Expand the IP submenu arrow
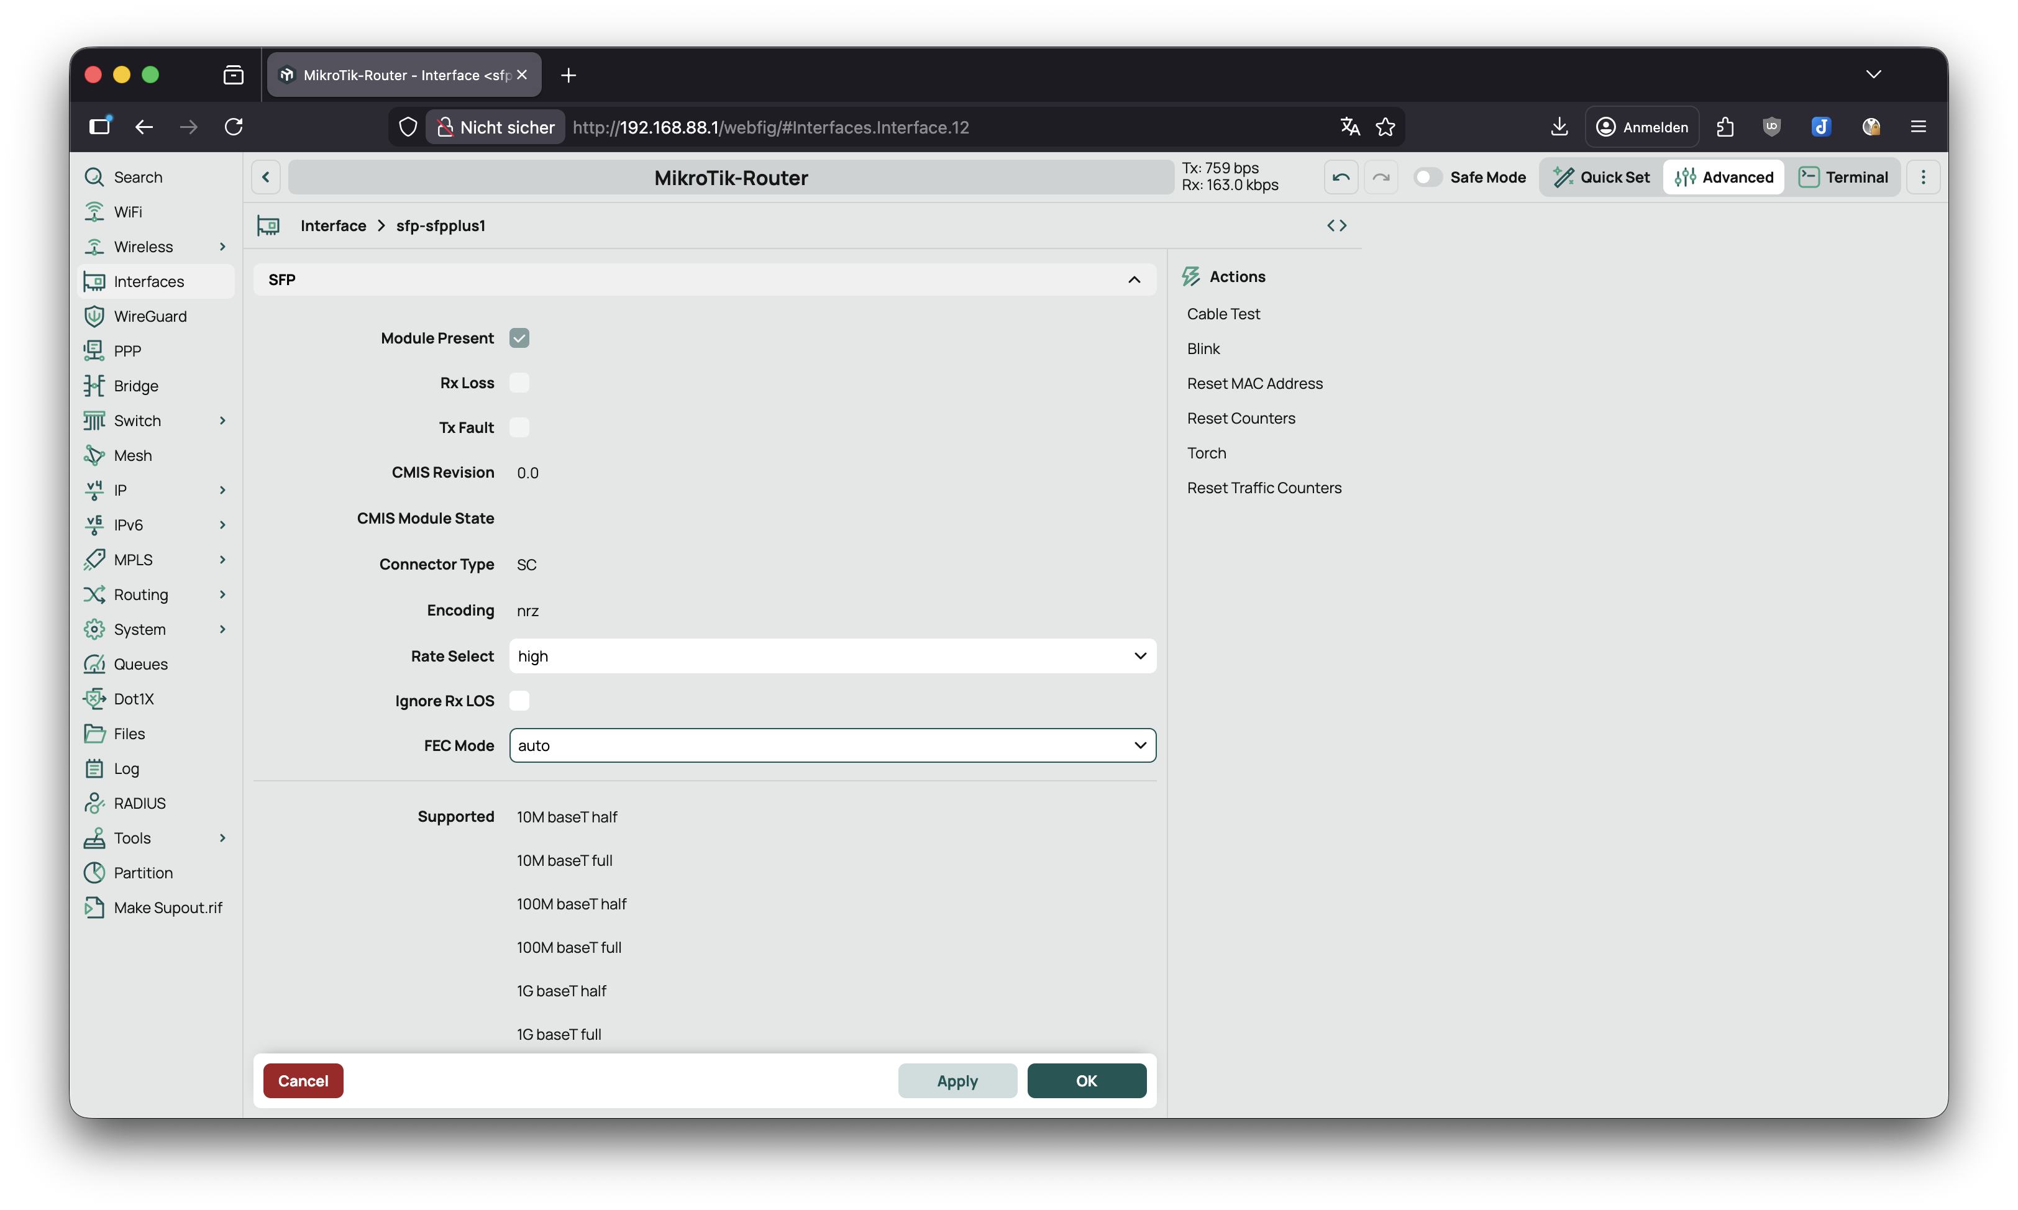The image size is (2018, 1210). (x=222, y=490)
